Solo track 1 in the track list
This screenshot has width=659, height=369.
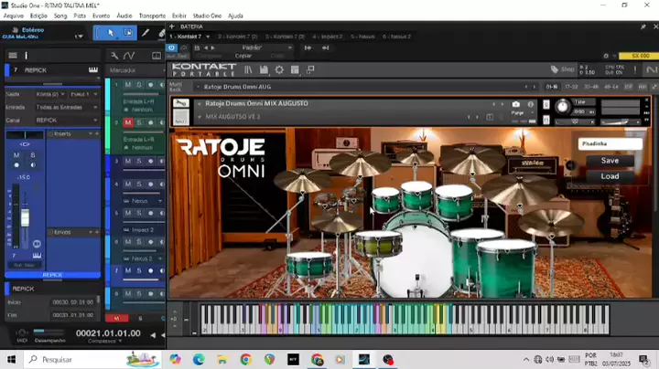(x=138, y=84)
